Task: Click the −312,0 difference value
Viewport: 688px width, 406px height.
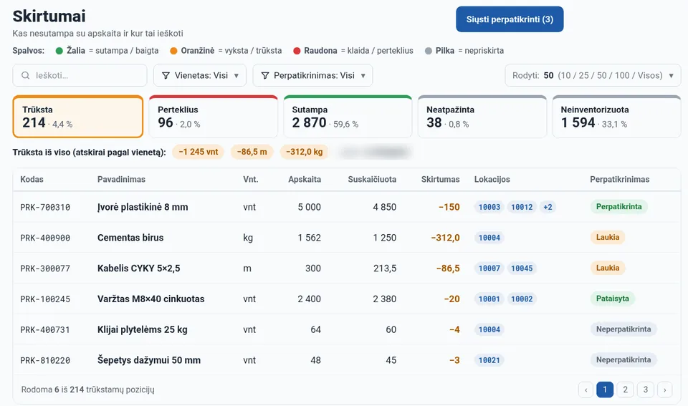Action: point(445,238)
